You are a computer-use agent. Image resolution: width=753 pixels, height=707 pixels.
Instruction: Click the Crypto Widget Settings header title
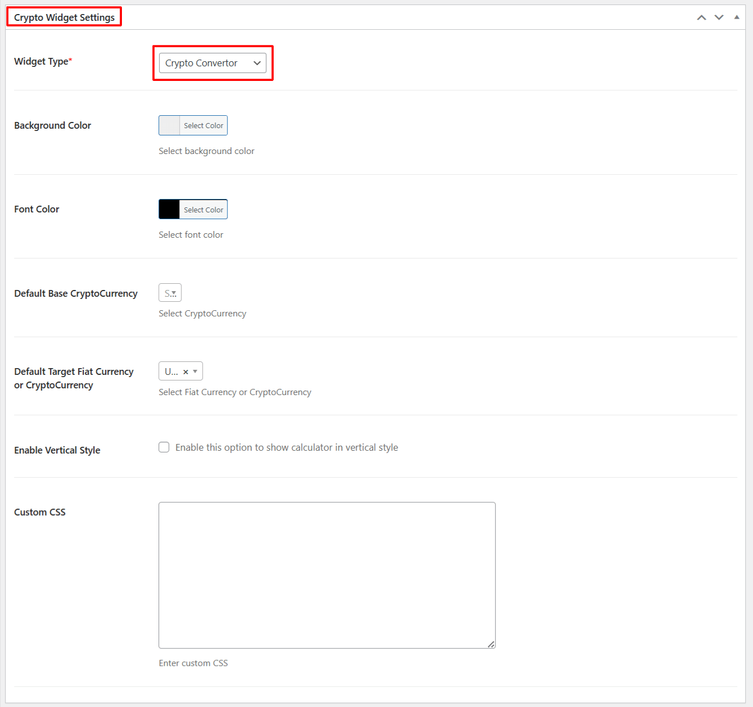pos(64,17)
